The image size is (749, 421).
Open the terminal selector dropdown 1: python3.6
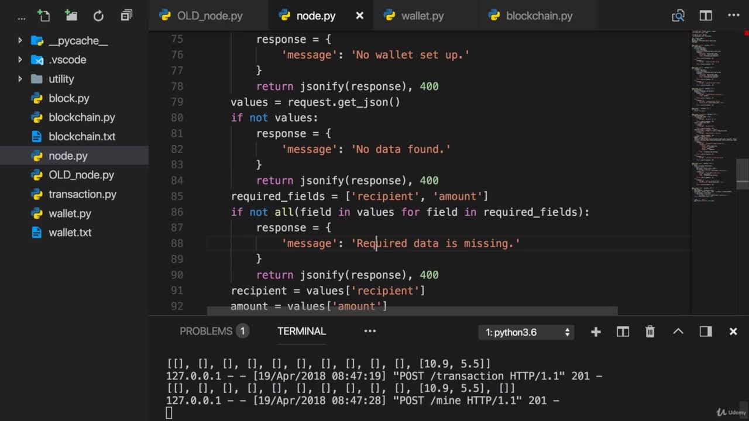[x=527, y=332]
